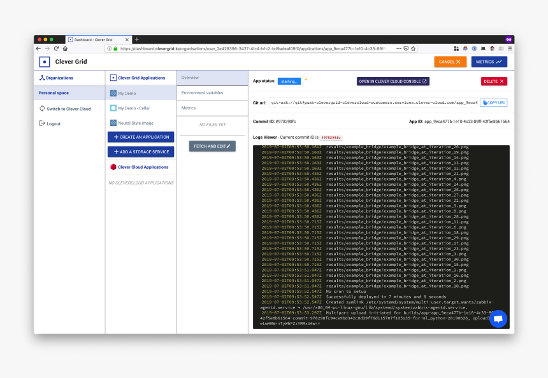Go to the browser home page

click(65, 48)
